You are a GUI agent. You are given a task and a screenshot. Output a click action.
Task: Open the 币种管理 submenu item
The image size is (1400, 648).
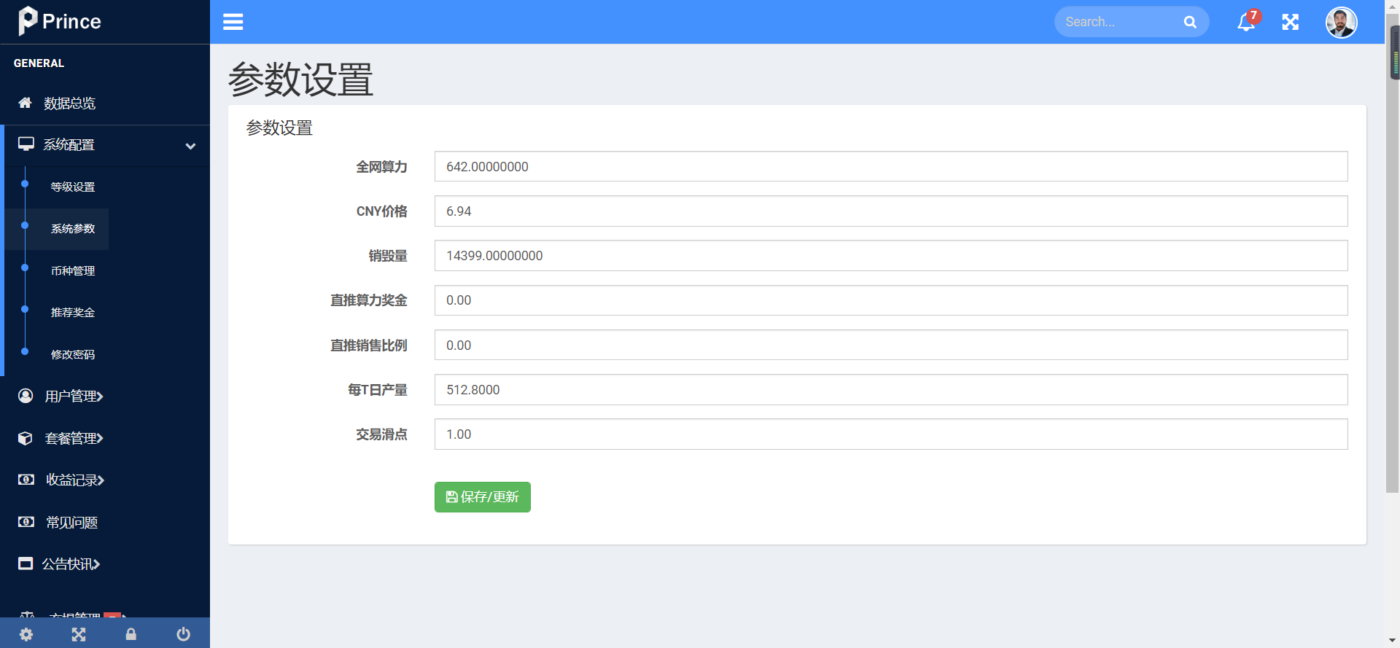click(x=73, y=271)
